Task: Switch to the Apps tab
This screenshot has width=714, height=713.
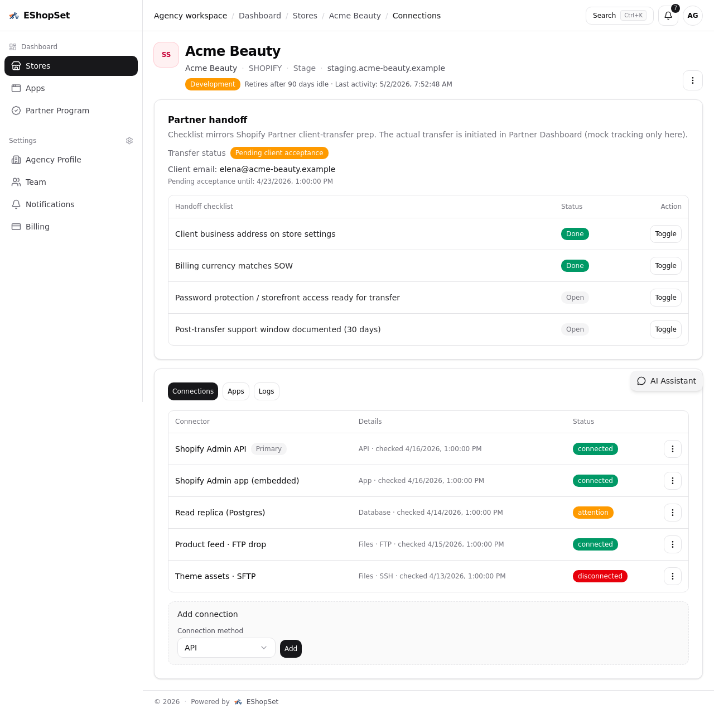Action: (x=236, y=391)
